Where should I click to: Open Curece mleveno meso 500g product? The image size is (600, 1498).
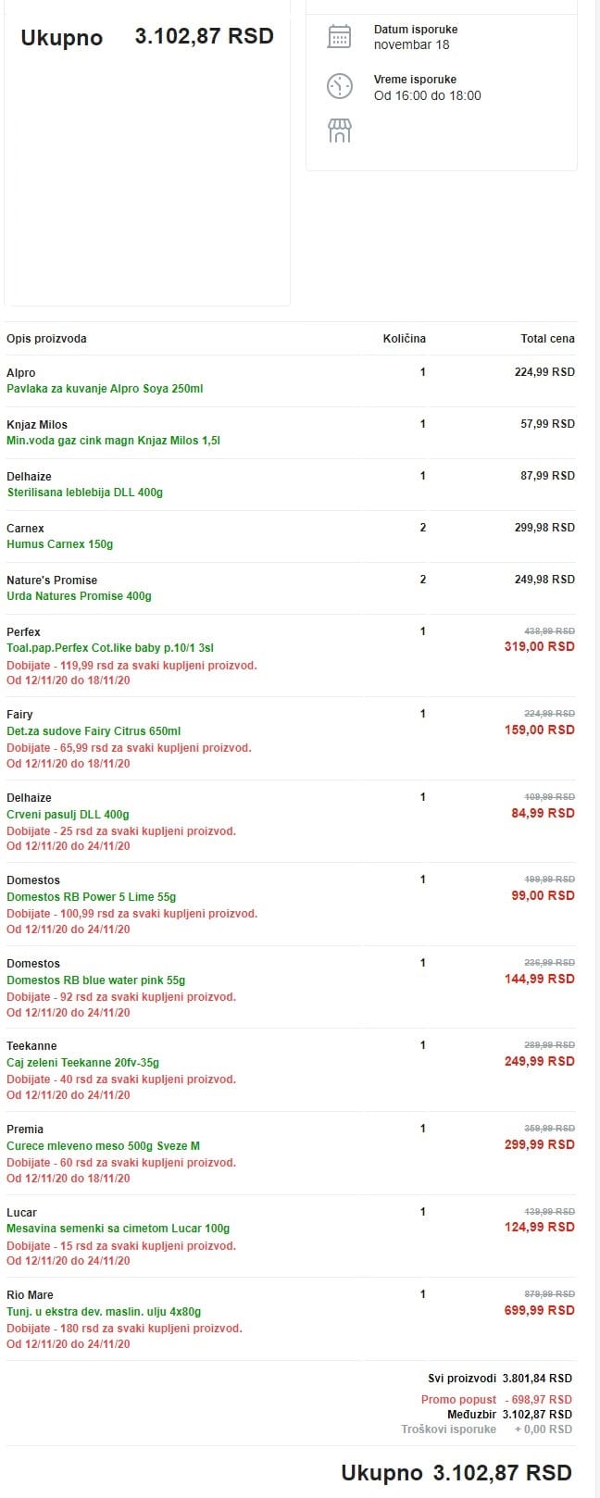point(103,1146)
